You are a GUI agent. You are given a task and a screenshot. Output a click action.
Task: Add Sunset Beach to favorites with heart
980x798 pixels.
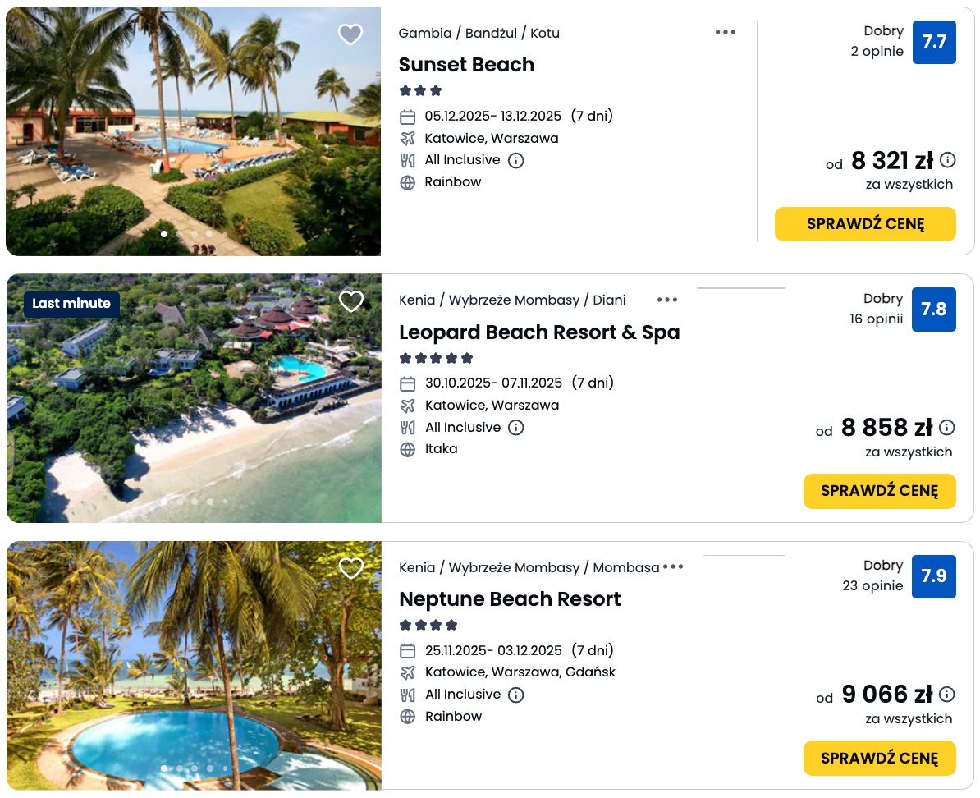350,34
